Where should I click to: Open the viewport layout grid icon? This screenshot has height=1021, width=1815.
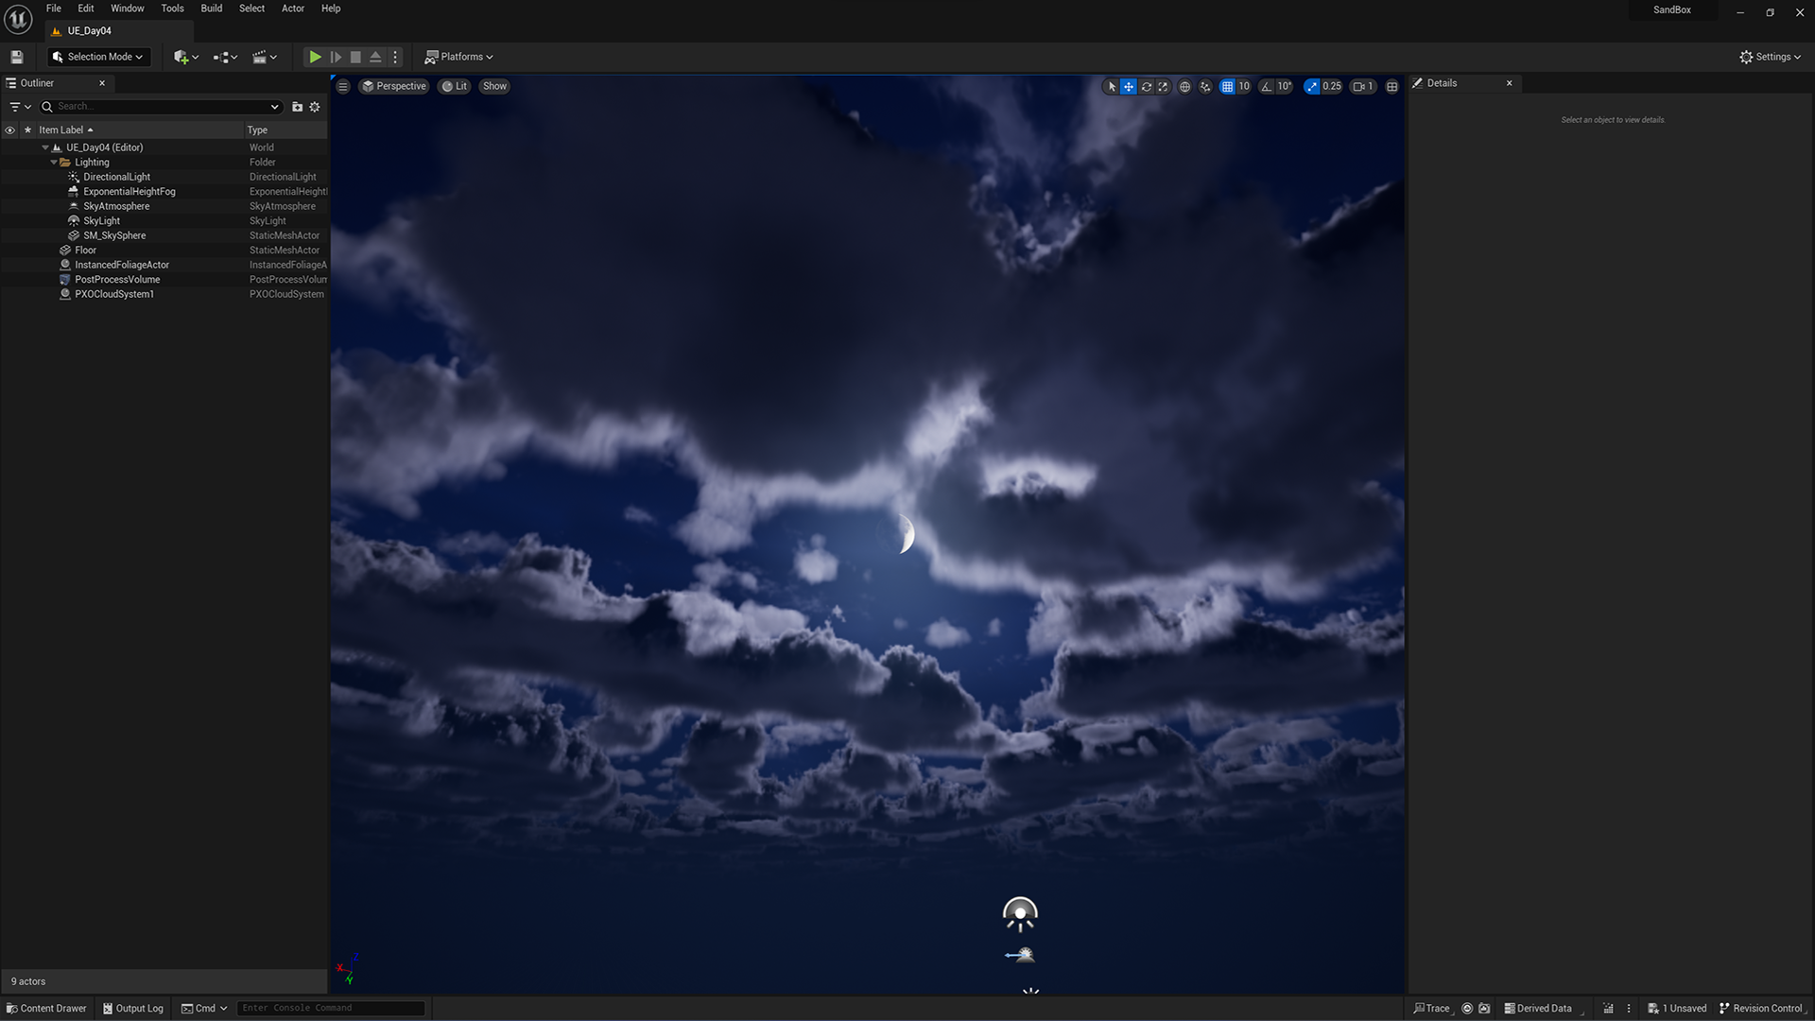[1391, 86]
